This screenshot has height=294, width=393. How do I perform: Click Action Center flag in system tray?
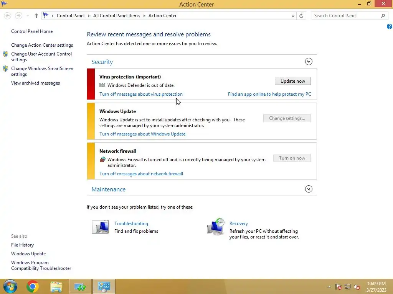click(x=338, y=287)
